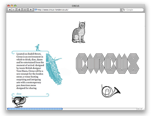This screenshot has width=151, height=116.
Task: Click the scroll left arrow
Action: [139, 109]
